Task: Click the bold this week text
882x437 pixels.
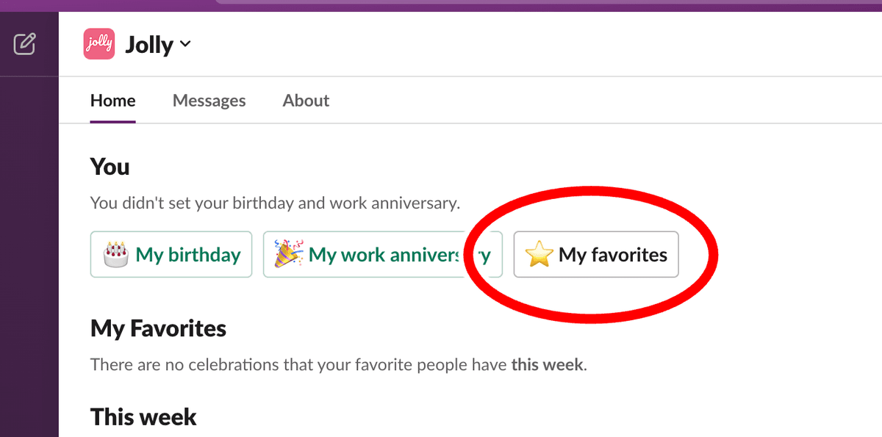Action: point(547,364)
